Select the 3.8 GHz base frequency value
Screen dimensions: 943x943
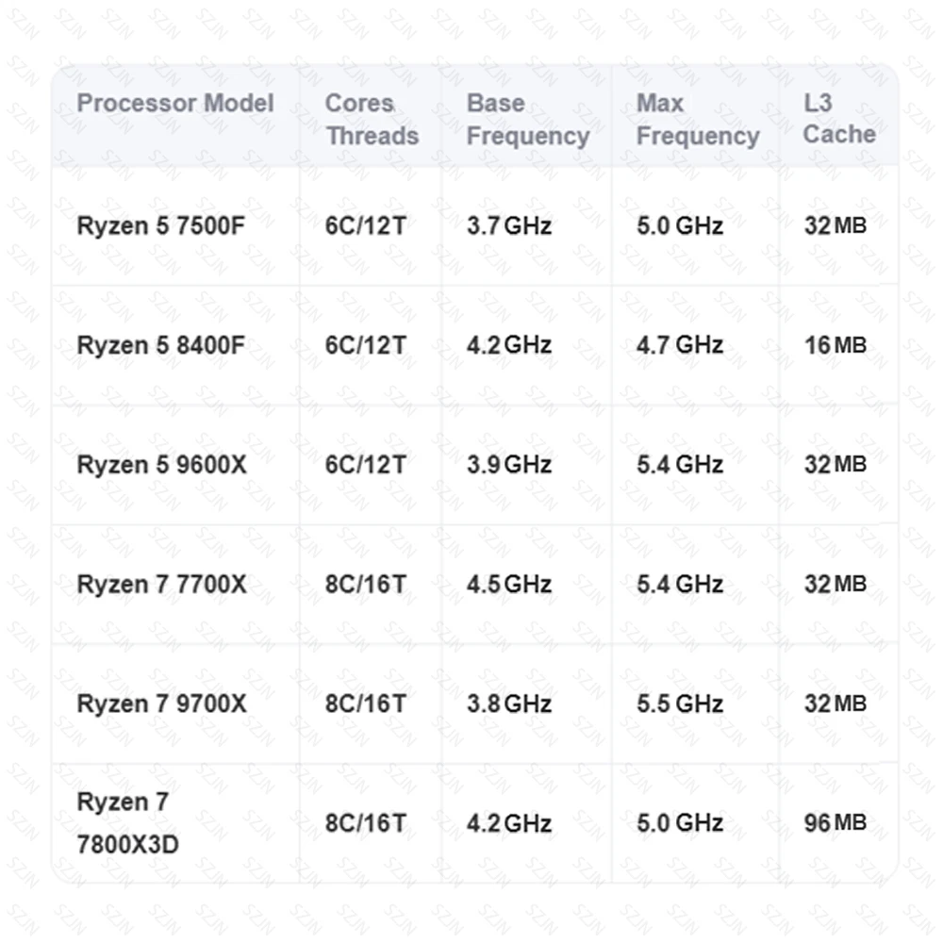pos(509,703)
